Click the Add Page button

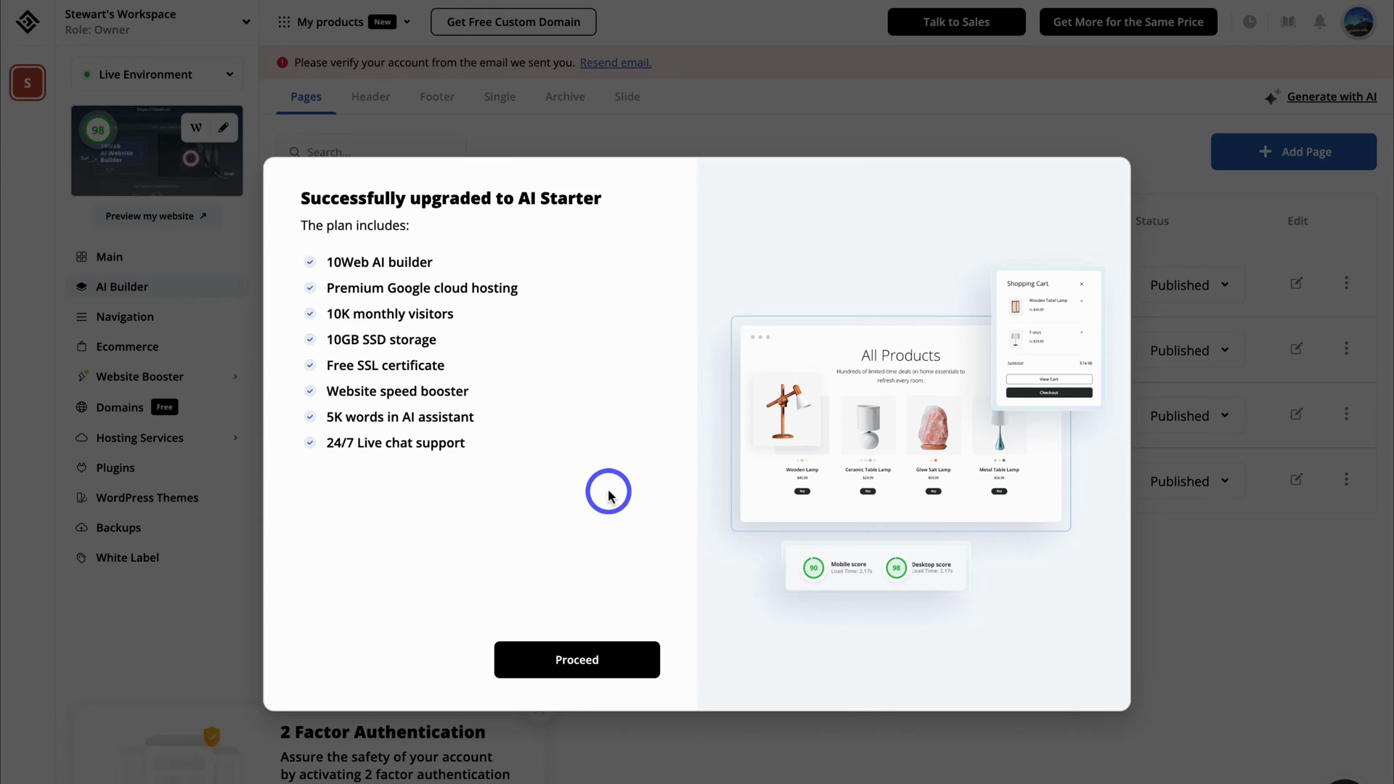click(x=1294, y=152)
